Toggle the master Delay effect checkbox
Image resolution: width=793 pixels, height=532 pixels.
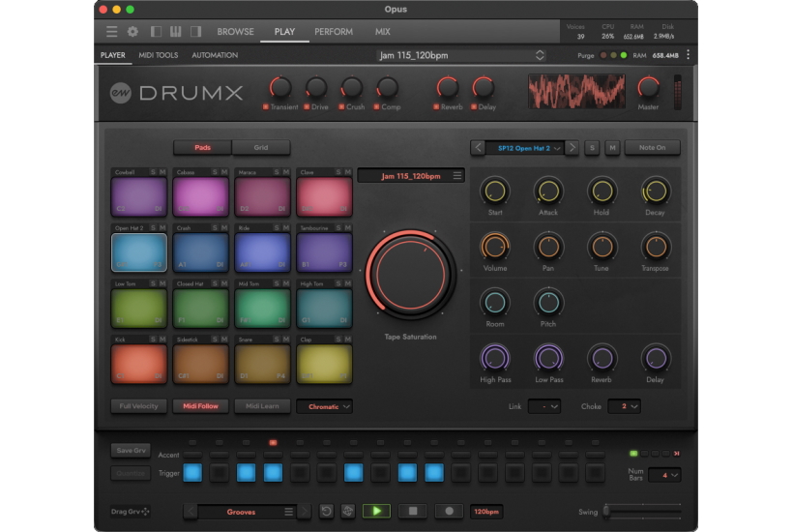click(473, 107)
